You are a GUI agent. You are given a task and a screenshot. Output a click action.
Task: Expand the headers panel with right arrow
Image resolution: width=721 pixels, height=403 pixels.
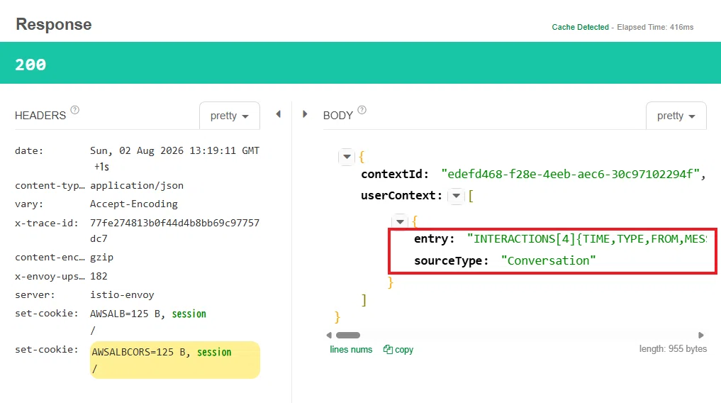(x=305, y=114)
